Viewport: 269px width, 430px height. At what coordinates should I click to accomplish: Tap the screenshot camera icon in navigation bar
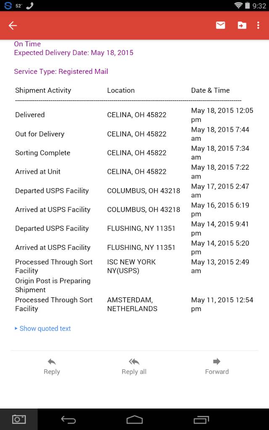(19, 419)
